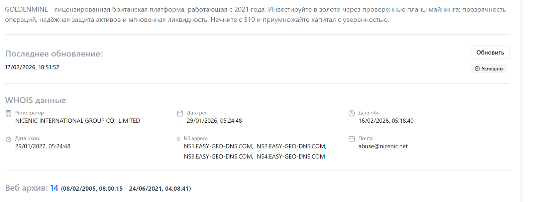Select the NS4.EASY-GEO-DNS.COM name server
535x202 pixels.
pyautogui.click(x=291, y=157)
